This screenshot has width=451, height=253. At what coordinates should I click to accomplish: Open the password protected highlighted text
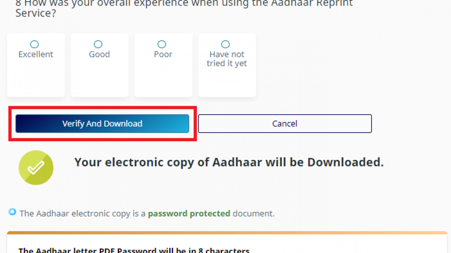(189, 213)
